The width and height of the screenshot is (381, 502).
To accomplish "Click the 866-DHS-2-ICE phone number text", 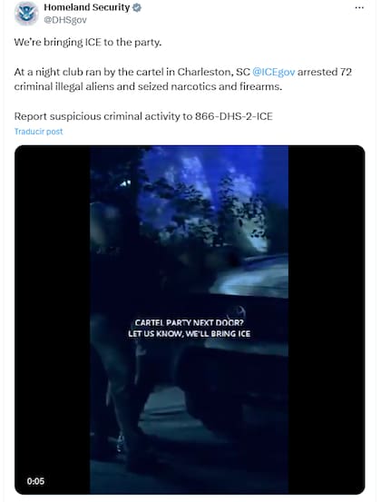I will (x=233, y=116).
